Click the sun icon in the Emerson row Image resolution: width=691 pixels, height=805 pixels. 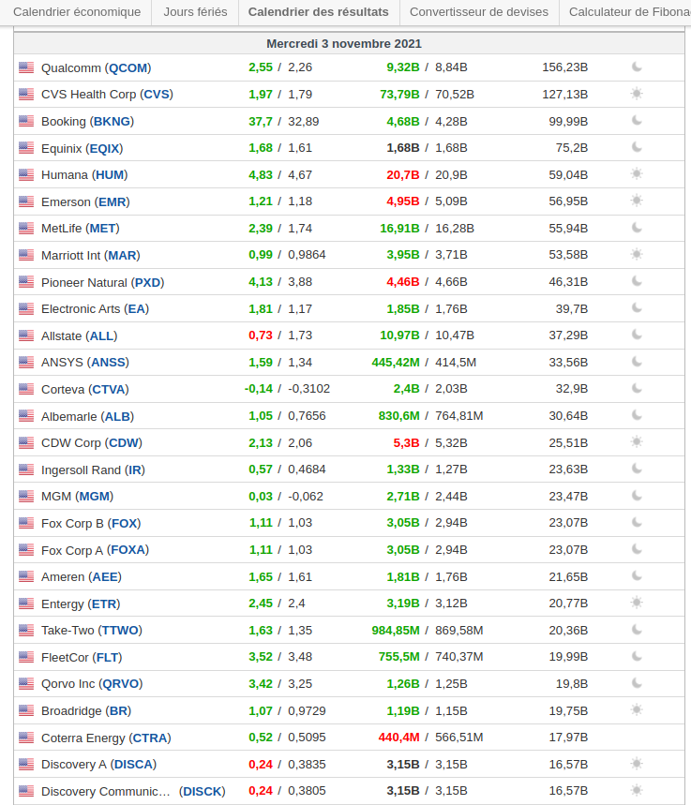(637, 201)
